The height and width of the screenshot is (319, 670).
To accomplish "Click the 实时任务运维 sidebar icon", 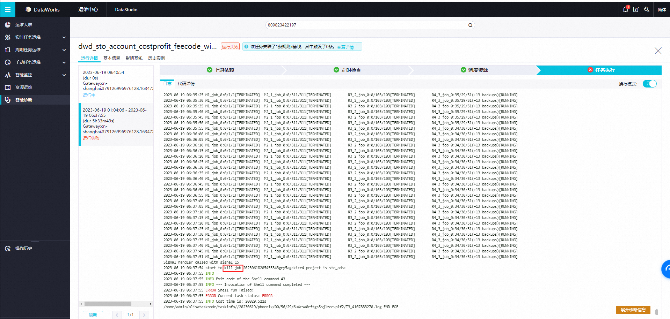I will 8,37.
